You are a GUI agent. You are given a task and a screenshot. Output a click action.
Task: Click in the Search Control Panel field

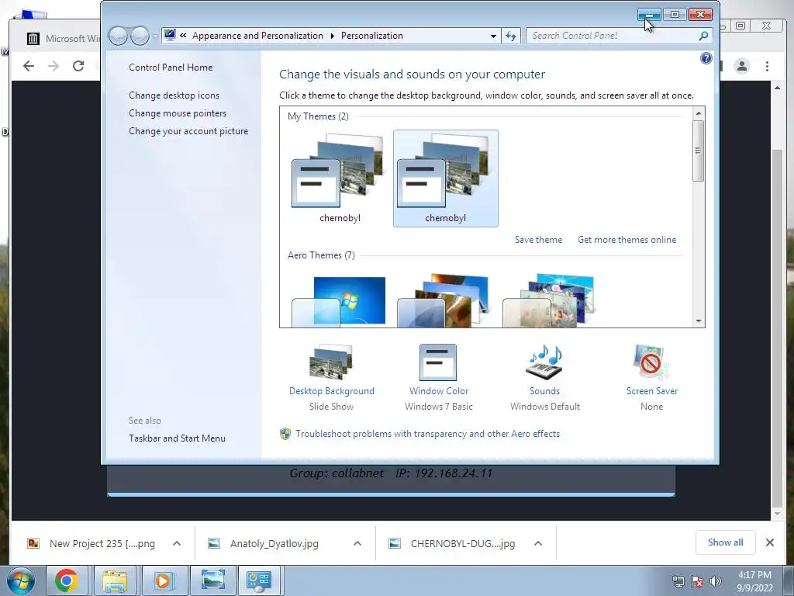(614, 36)
